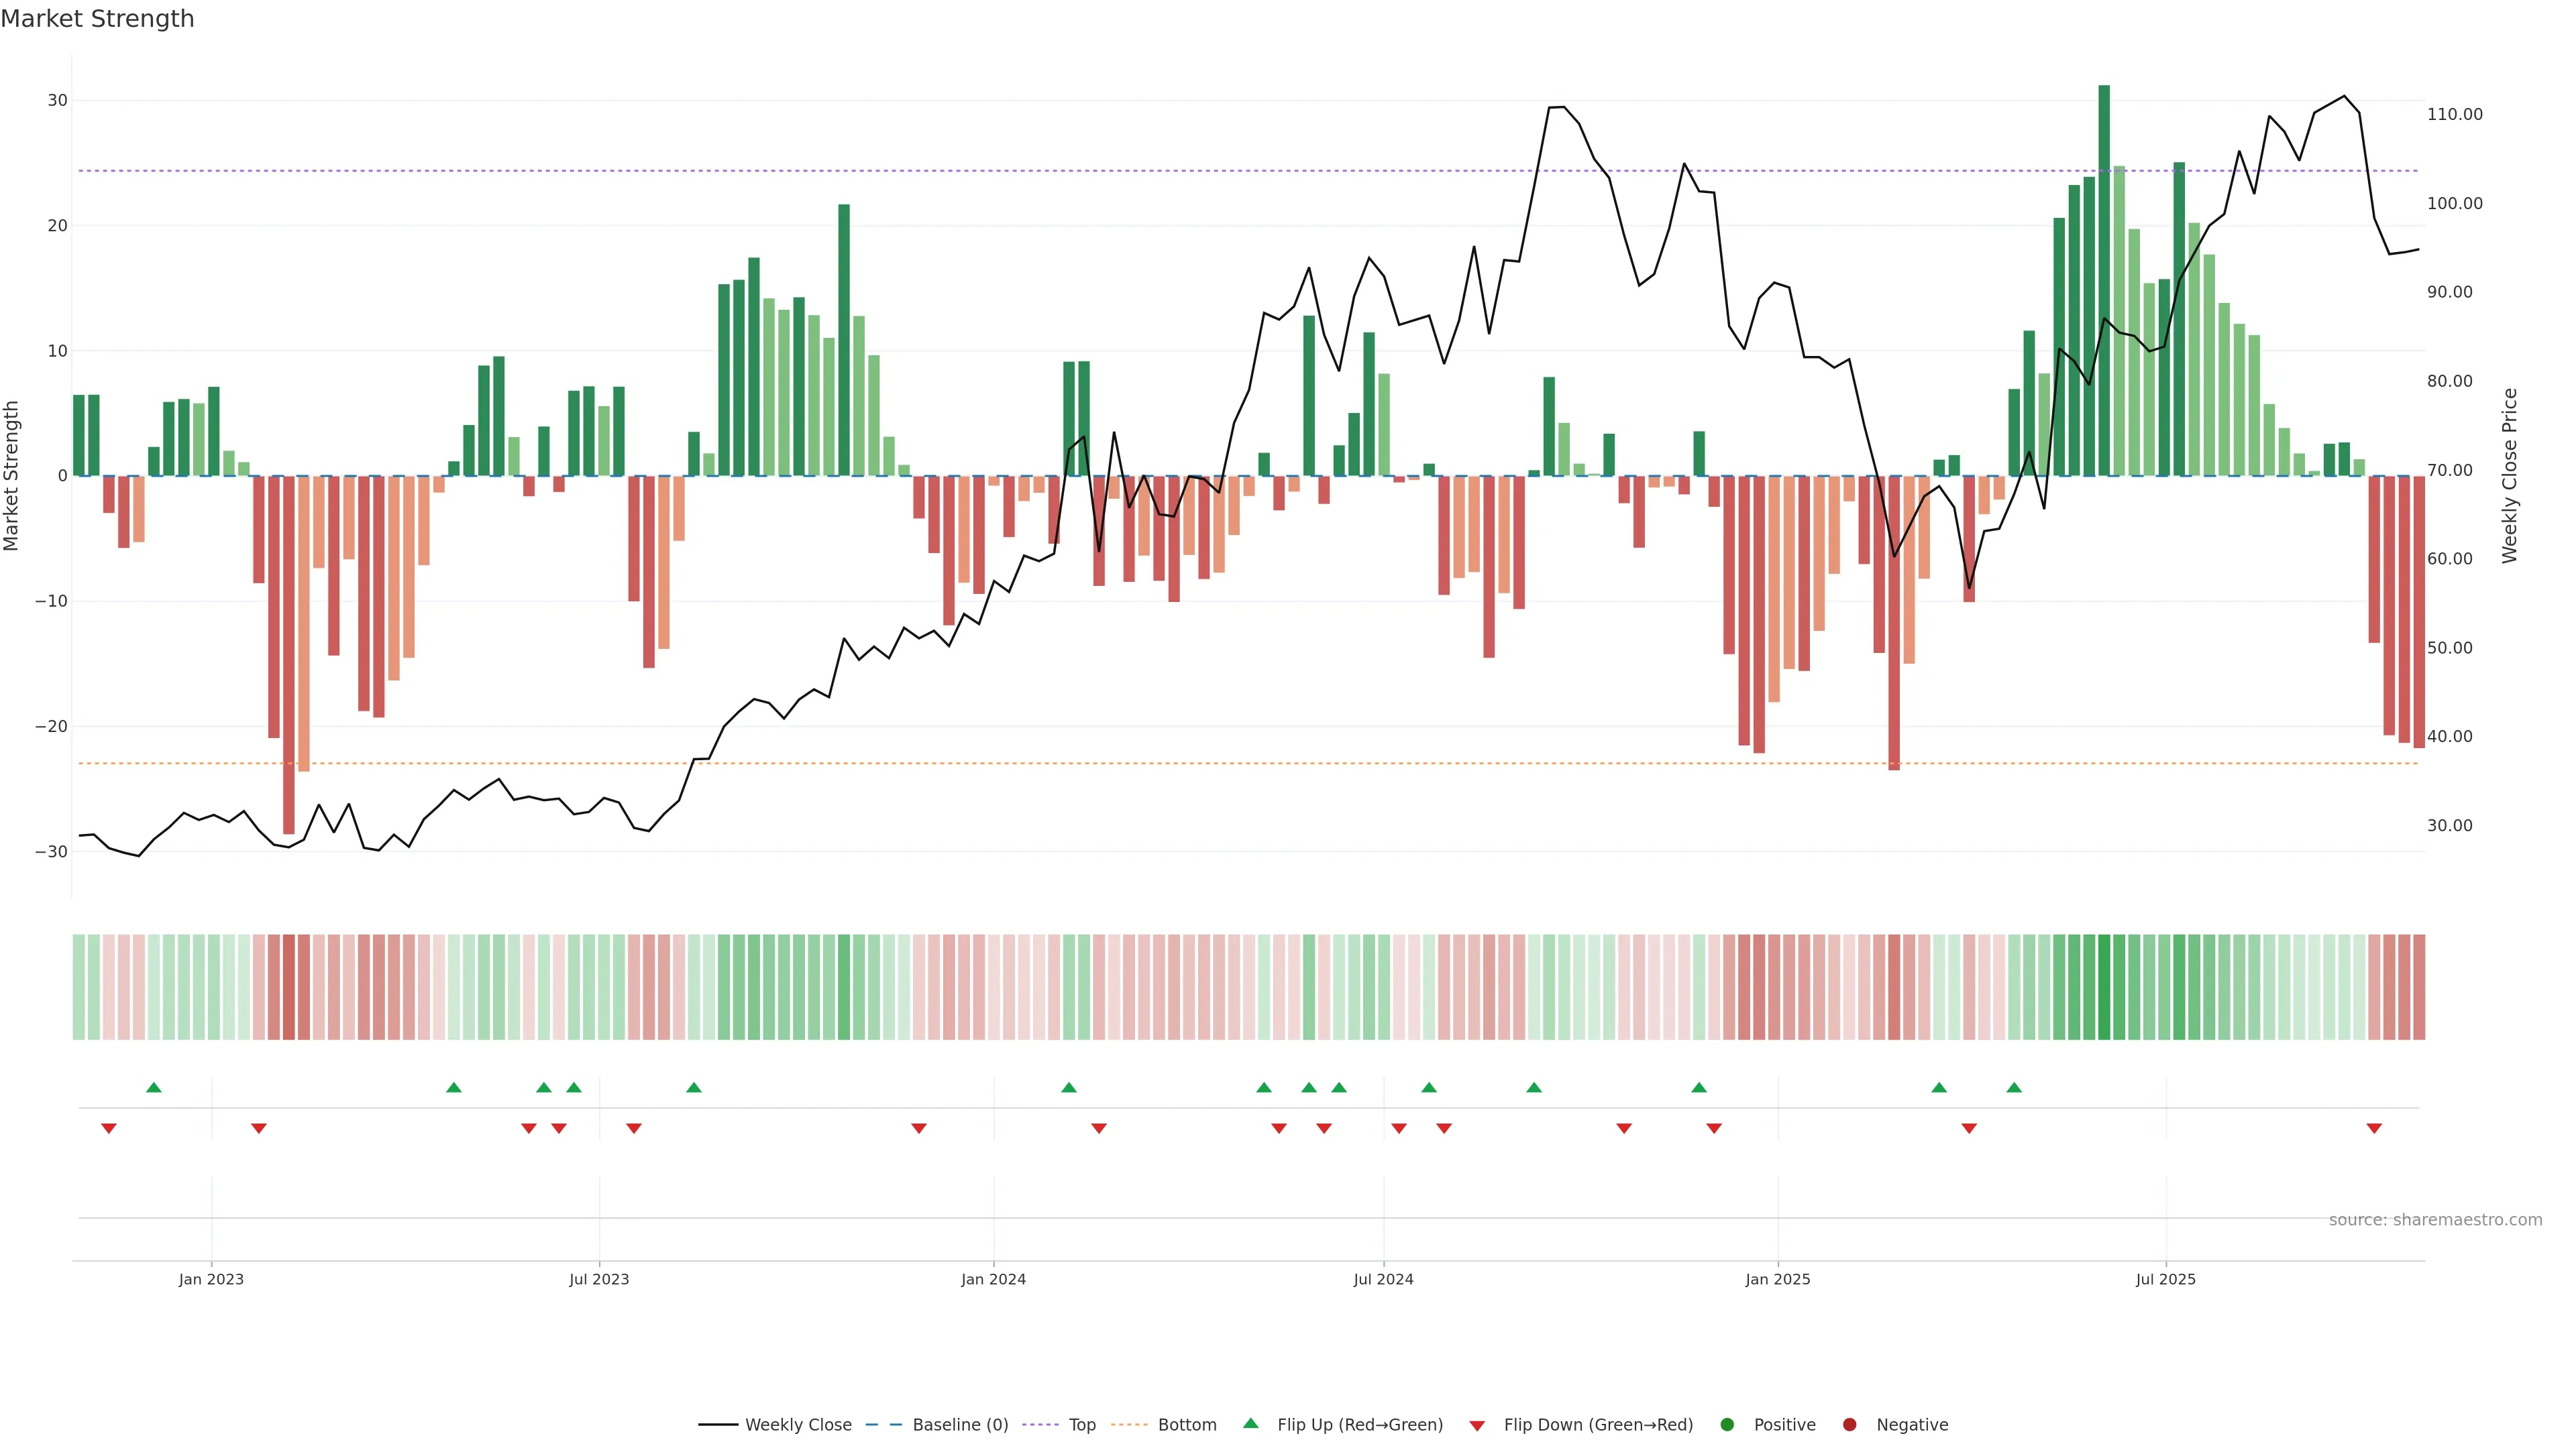Click the source: sharemaestro.com text
The width and height of the screenshot is (2576, 1448).
coord(2435,1220)
